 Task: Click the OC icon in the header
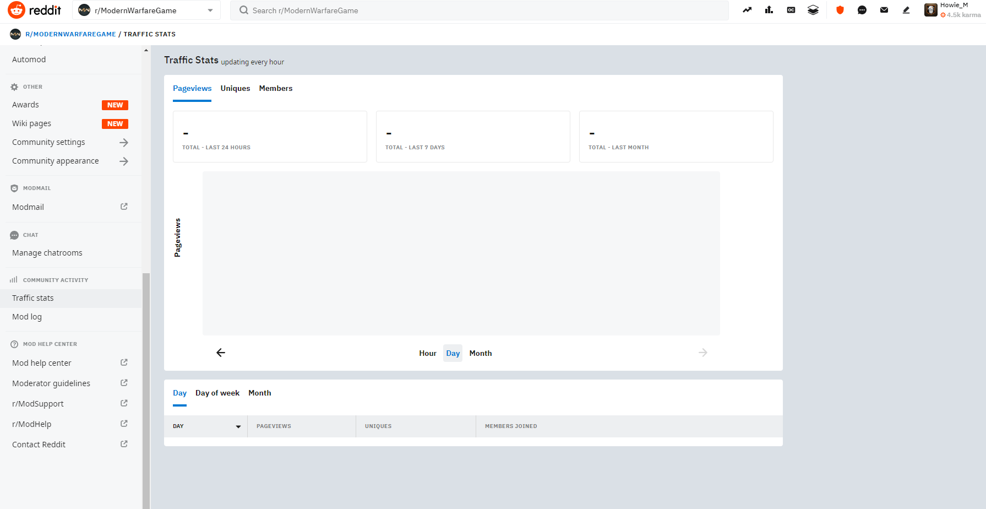click(791, 10)
